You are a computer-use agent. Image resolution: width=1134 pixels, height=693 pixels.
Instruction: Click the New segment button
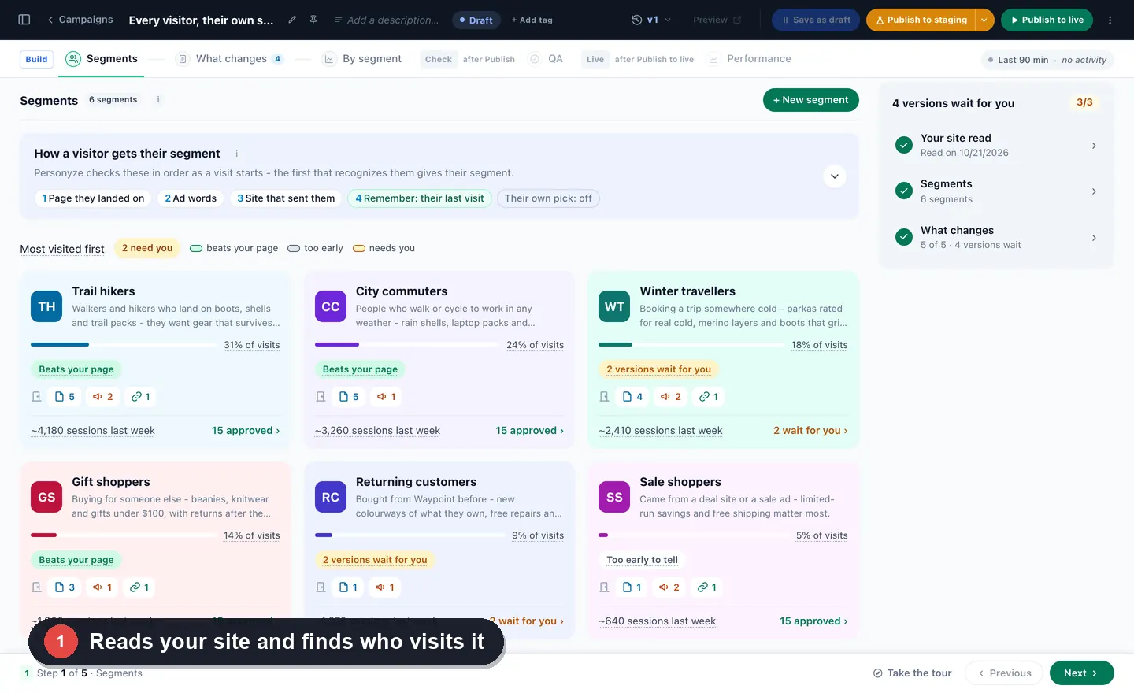tap(810, 100)
